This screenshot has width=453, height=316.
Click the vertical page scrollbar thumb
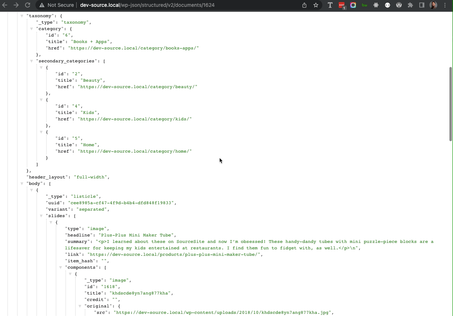point(451,104)
